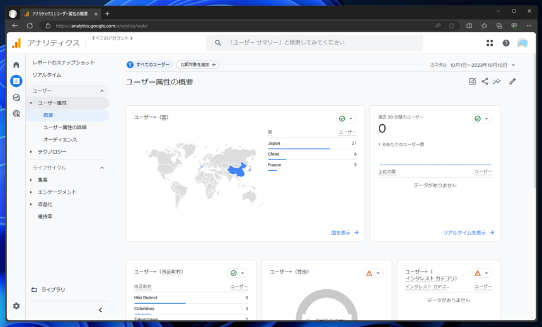Open the Explore icon in left rail
542x327 pixels.
(x=16, y=98)
